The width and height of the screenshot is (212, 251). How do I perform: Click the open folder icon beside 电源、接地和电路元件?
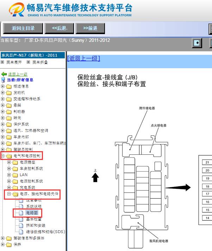pos(15,194)
